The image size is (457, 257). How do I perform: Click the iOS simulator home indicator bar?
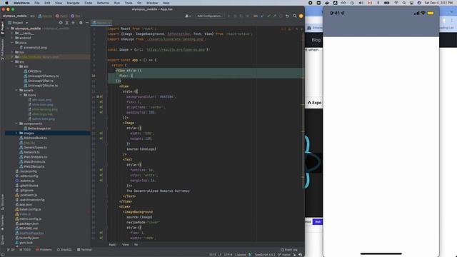(381, 254)
